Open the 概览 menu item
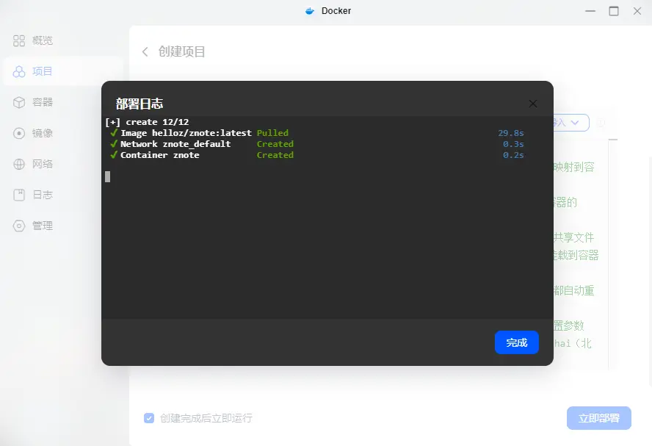The image size is (652, 446). 63,40
